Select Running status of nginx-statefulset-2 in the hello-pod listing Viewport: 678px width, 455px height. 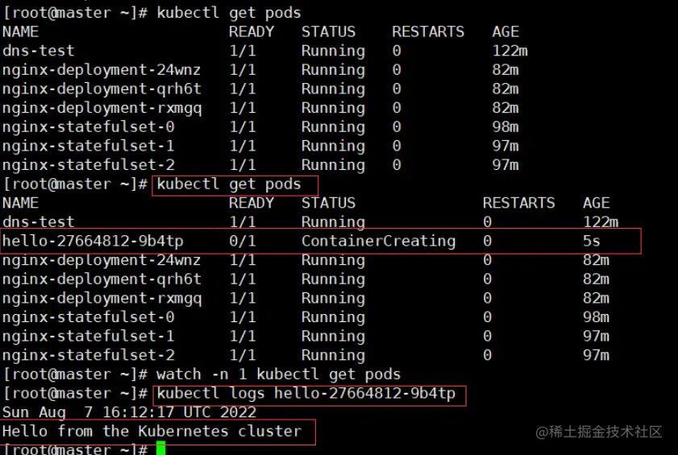click(333, 356)
